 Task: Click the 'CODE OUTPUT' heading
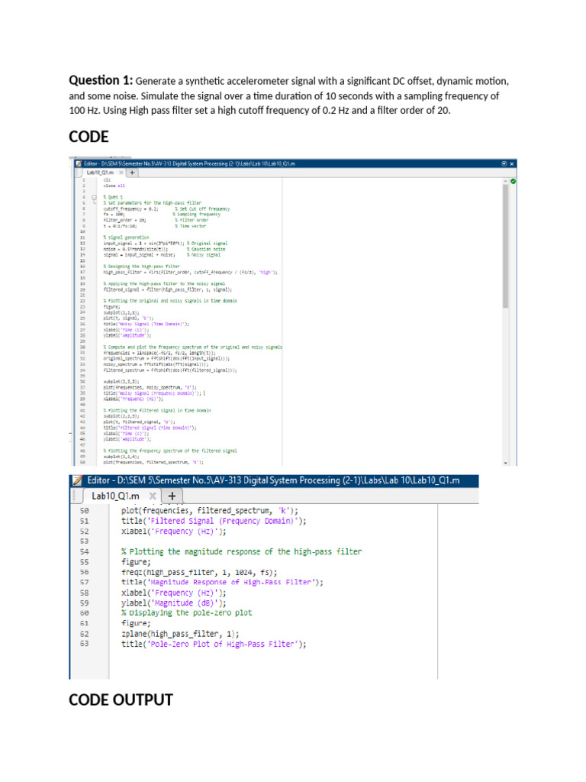coord(121,700)
